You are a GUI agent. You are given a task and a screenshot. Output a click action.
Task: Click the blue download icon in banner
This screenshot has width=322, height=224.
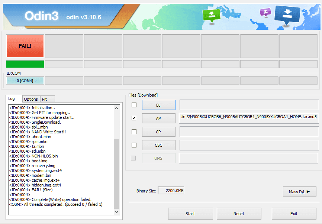tap(287, 15)
